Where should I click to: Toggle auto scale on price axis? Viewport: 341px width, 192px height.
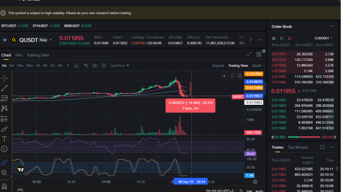point(259,191)
